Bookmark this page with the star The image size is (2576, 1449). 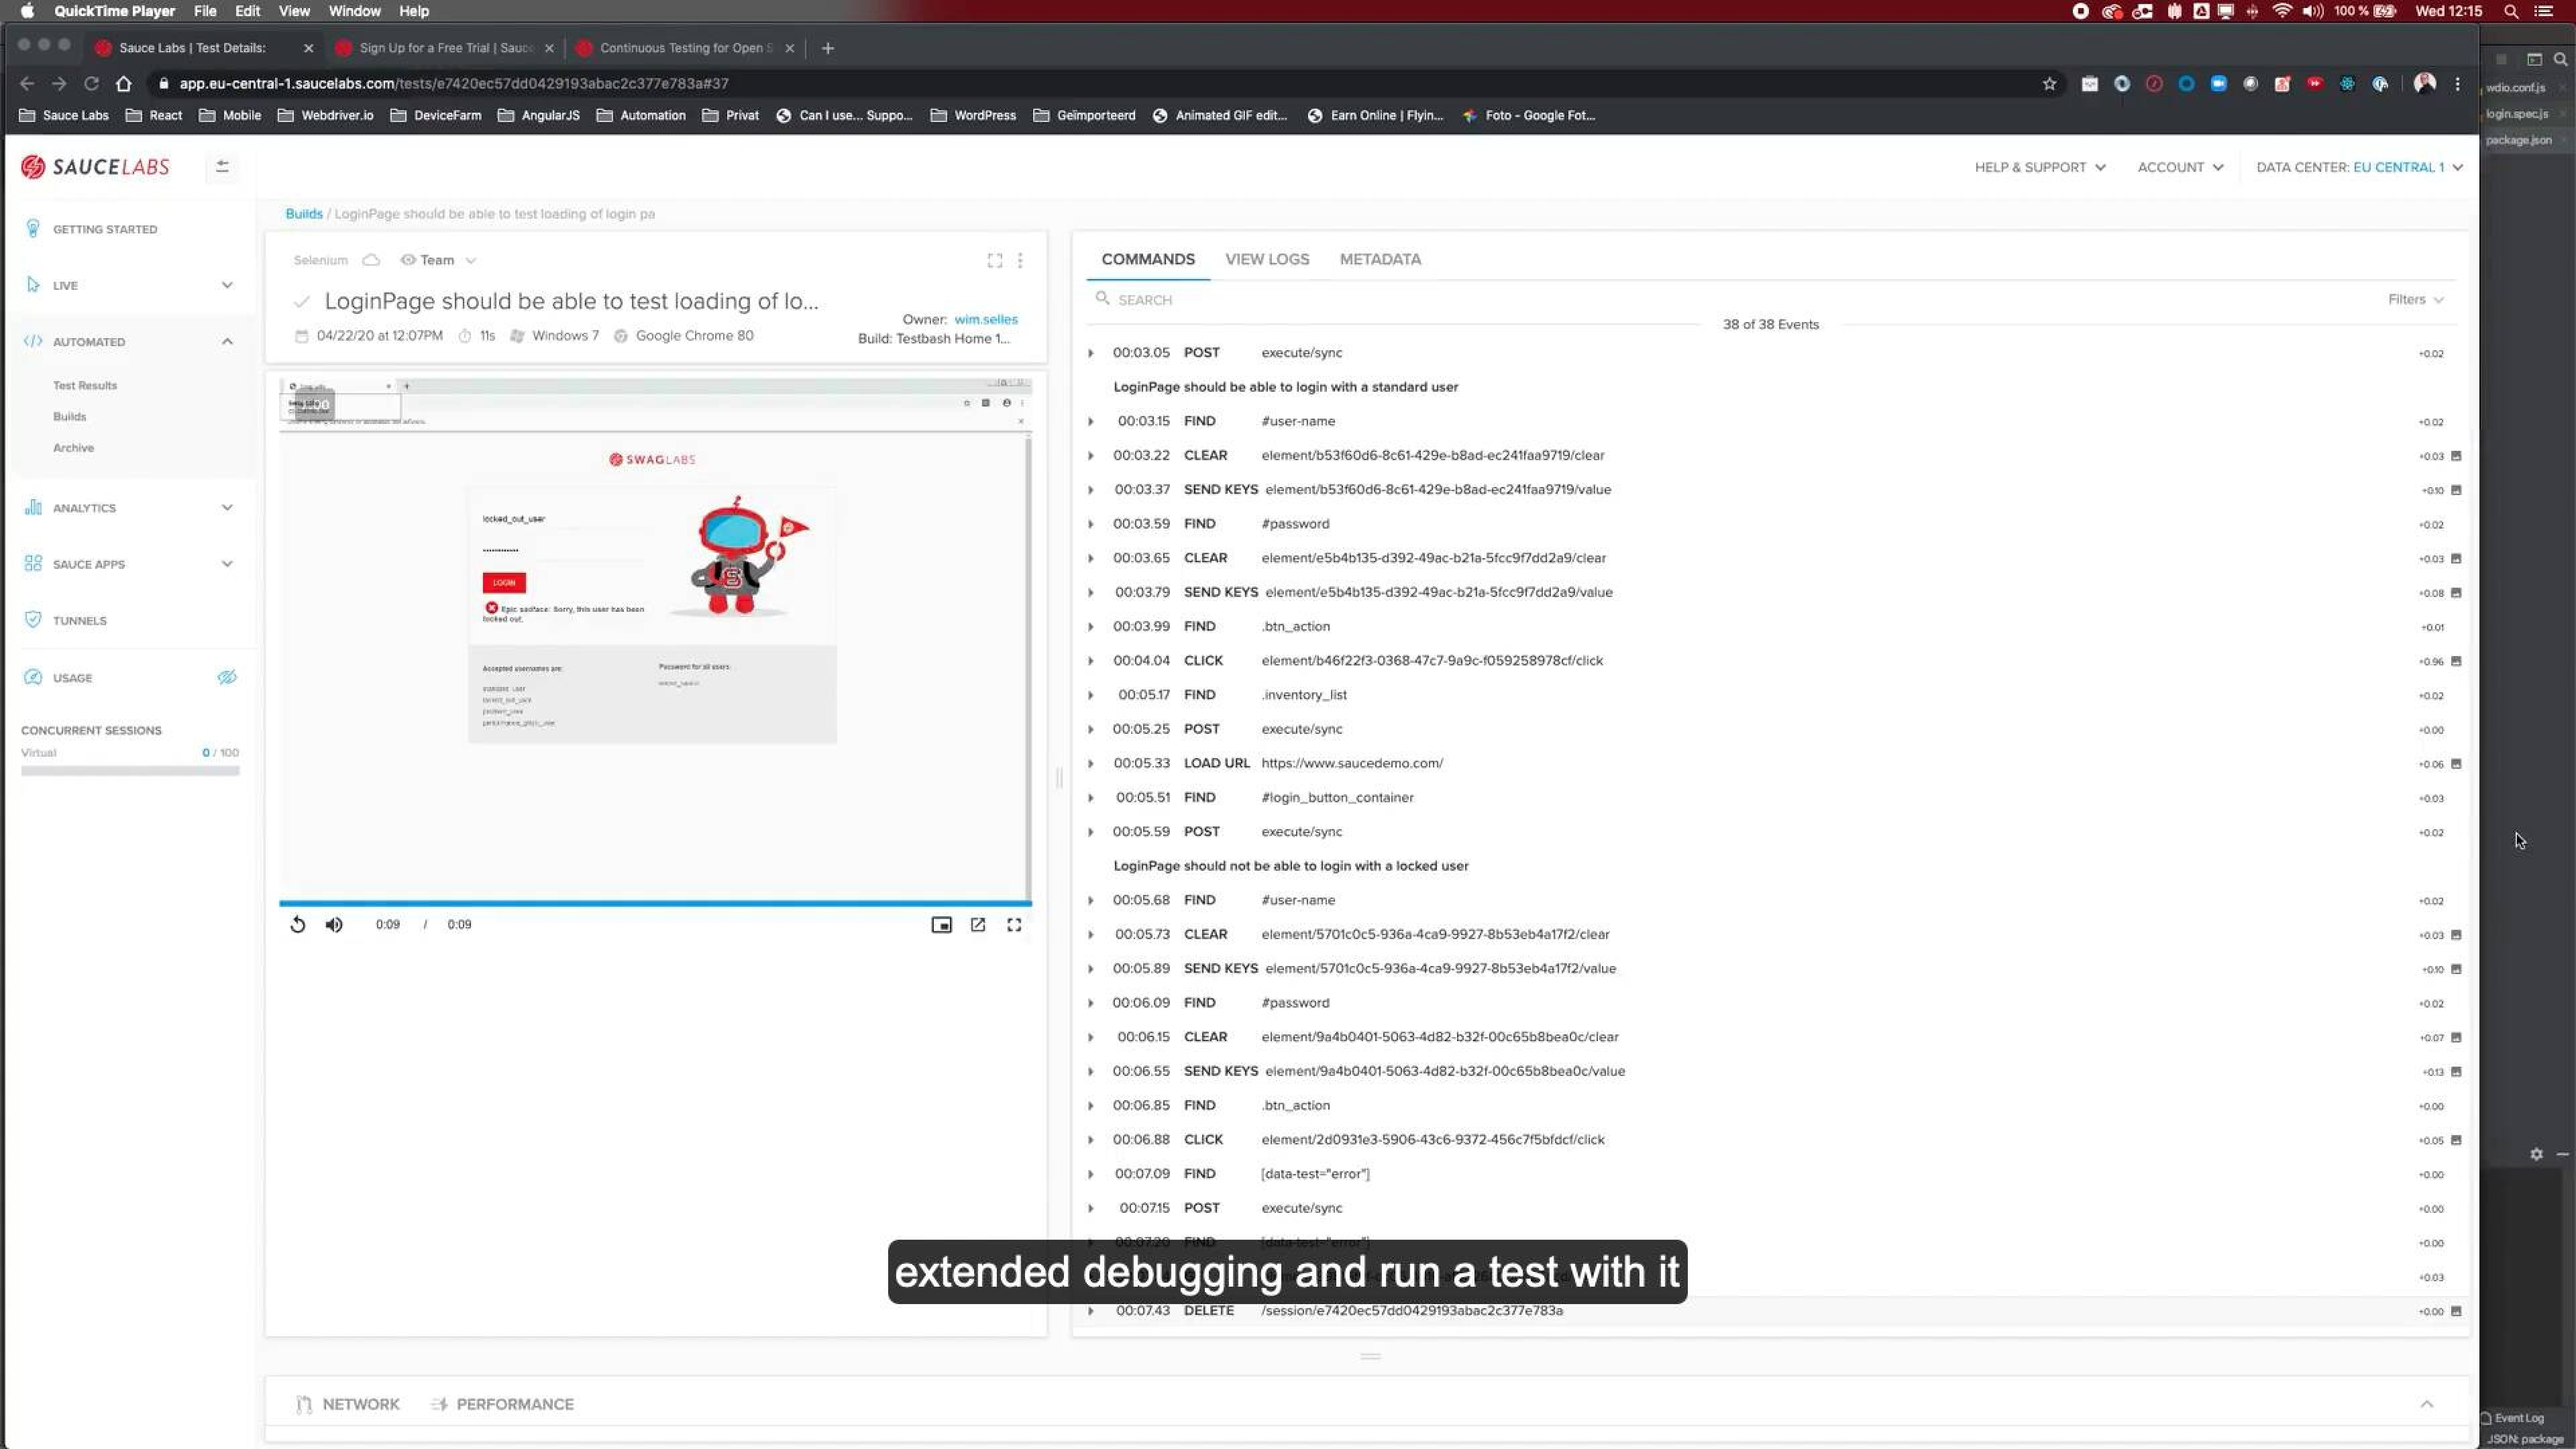click(x=2049, y=83)
